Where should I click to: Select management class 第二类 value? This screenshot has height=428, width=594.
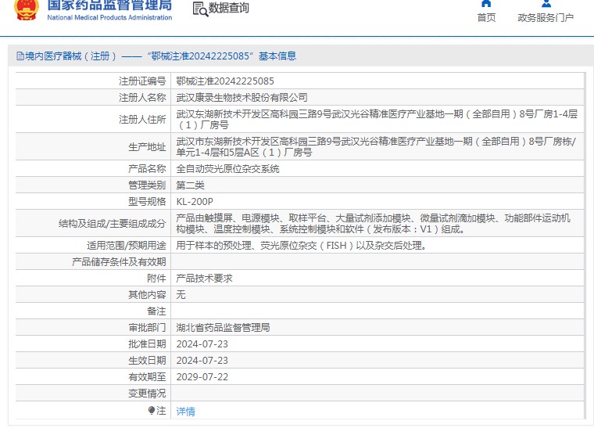190,185
